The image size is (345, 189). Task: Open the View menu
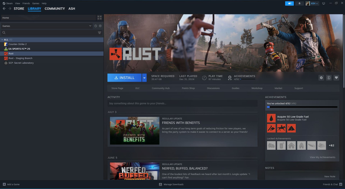18,3
